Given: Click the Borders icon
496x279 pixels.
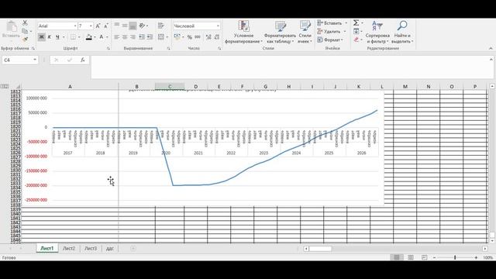Looking at the screenshot, I should 73,37.
